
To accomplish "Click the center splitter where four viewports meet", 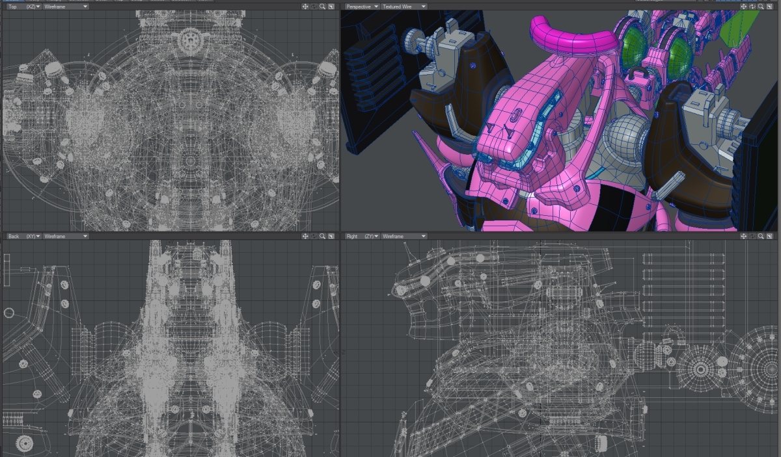I will [340, 231].
